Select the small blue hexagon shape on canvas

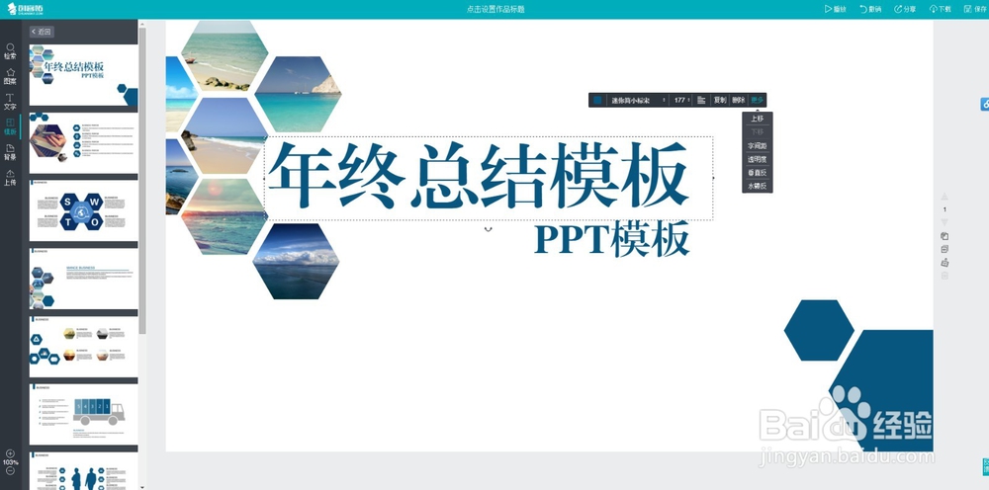click(x=819, y=330)
